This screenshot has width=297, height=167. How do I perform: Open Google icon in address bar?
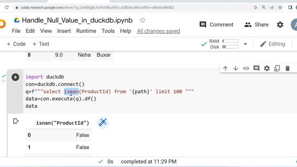[255, 7]
